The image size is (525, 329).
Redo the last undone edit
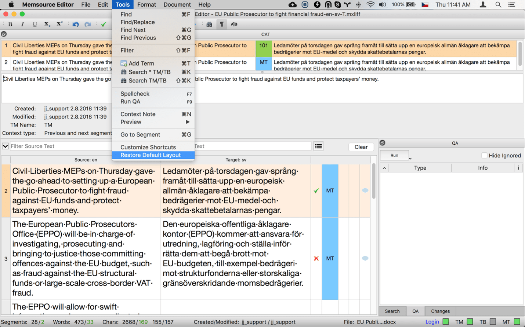tap(88, 25)
